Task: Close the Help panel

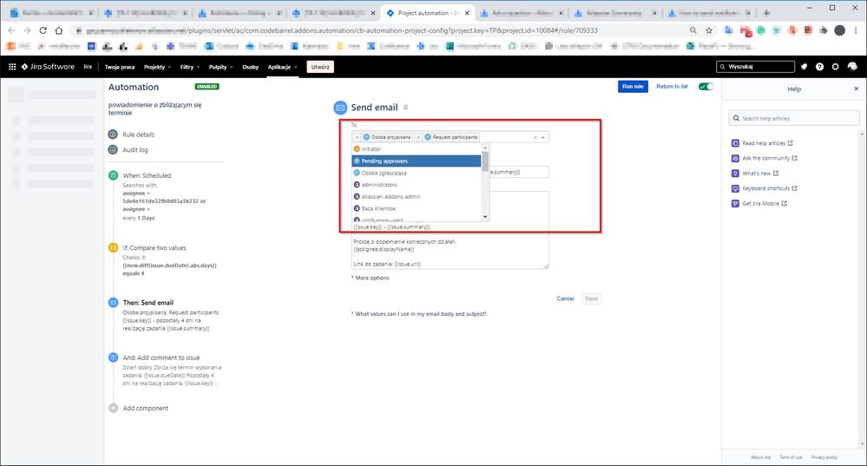Action: (x=856, y=89)
